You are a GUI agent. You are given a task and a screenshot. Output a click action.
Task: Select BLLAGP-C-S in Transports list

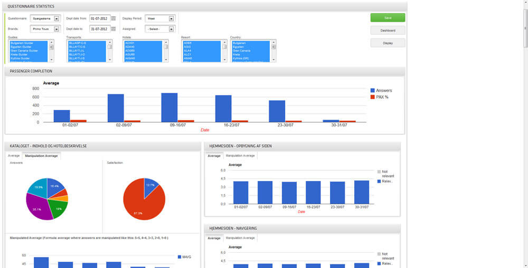(87, 43)
